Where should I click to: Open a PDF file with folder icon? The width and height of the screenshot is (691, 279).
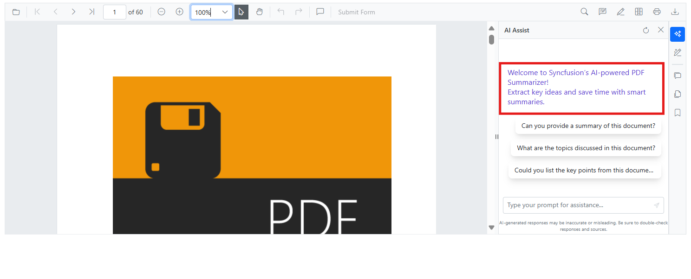pos(16,12)
